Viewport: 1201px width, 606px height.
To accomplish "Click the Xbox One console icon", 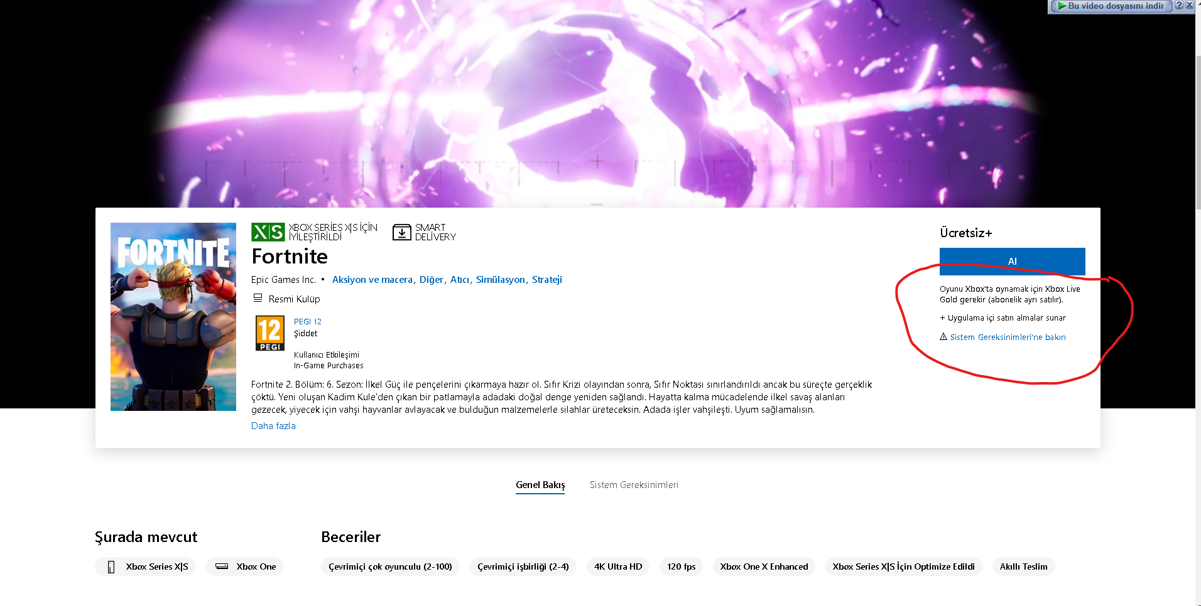I will [x=222, y=566].
